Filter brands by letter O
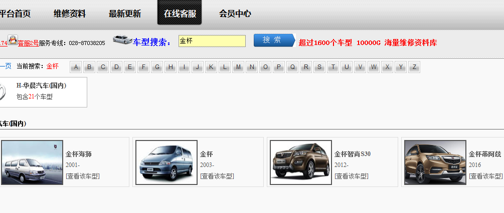 coord(265,67)
